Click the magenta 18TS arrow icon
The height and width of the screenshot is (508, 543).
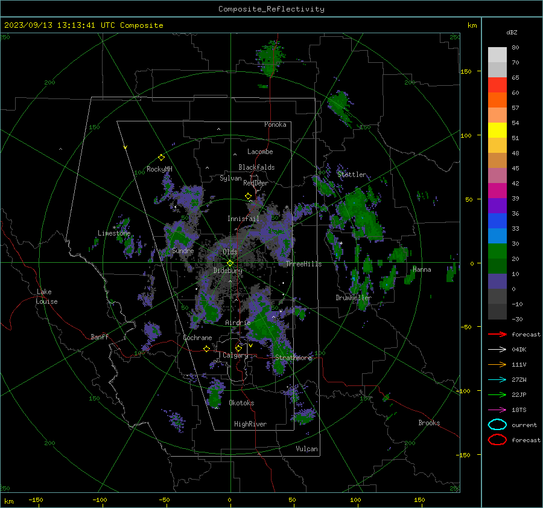497,410
